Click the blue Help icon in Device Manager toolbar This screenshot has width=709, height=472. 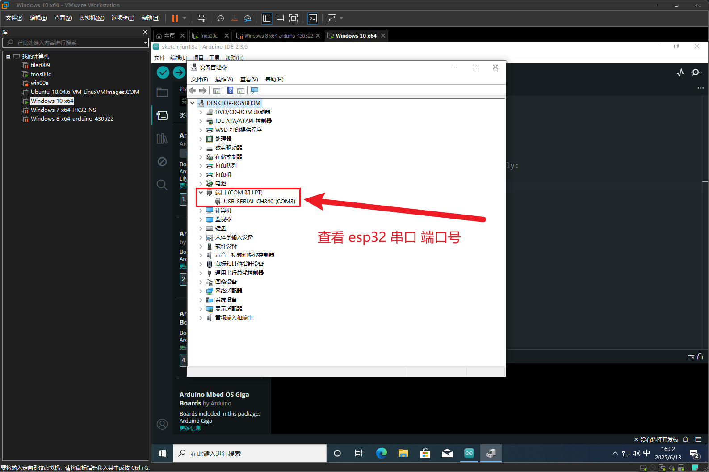tap(230, 91)
